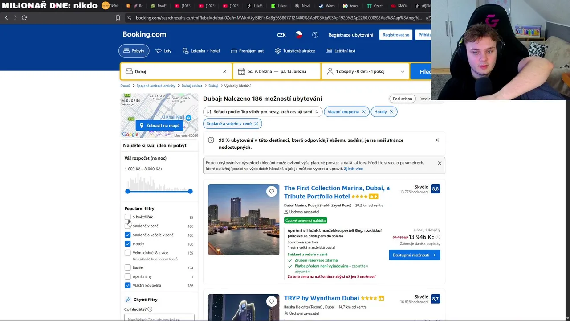Open the date picker po. 9. března
Image resolution: width=570 pixels, height=321 pixels.
pyautogui.click(x=277, y=71)
